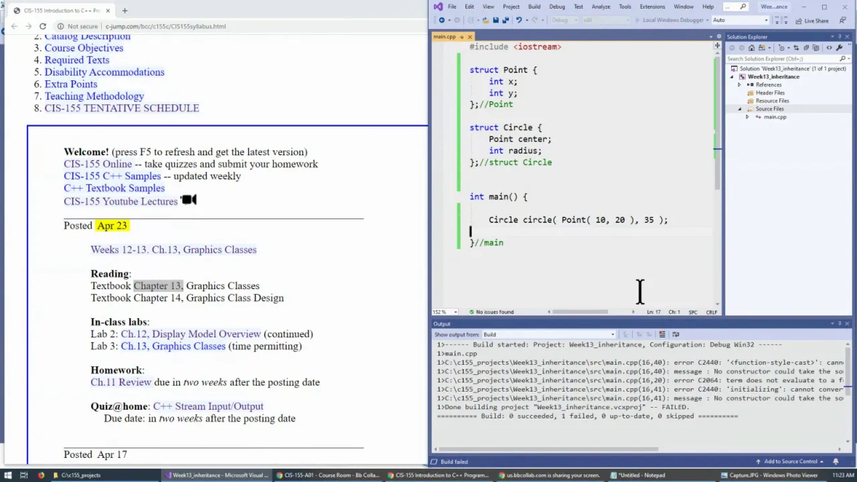Viewport: 857px width, 482px height.
Task: Collapse the Source Files folder
Action: point(739,109)
